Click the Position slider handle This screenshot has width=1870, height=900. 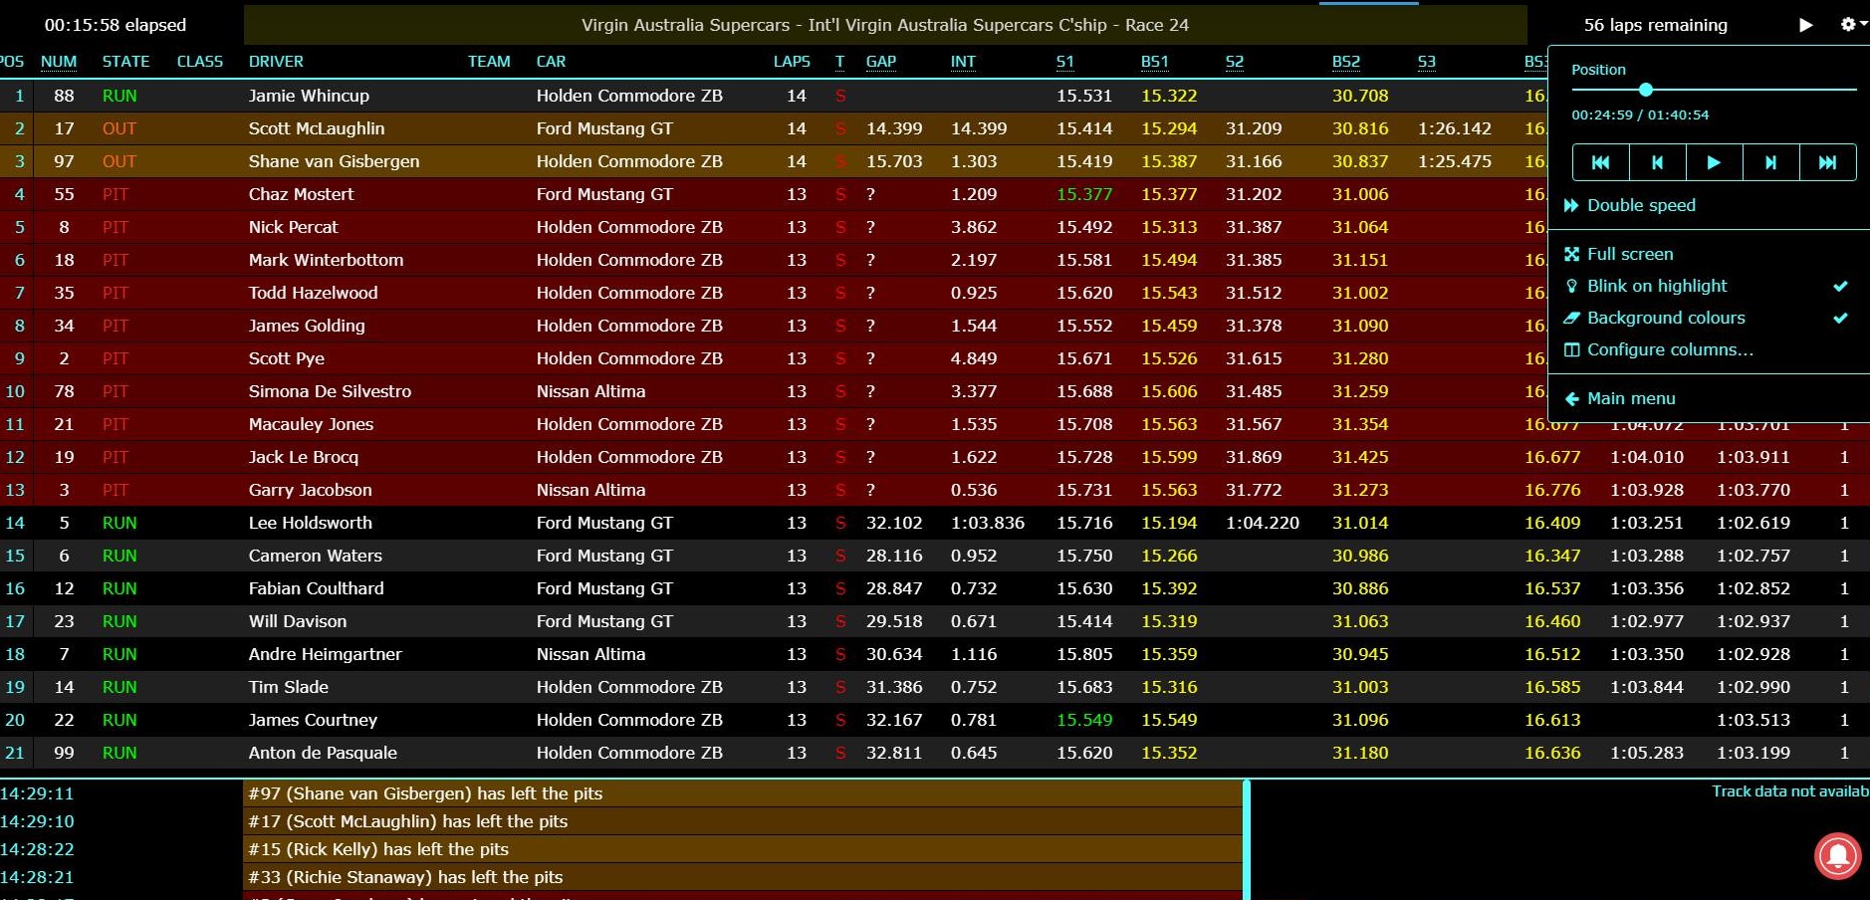coord(1646,90)
